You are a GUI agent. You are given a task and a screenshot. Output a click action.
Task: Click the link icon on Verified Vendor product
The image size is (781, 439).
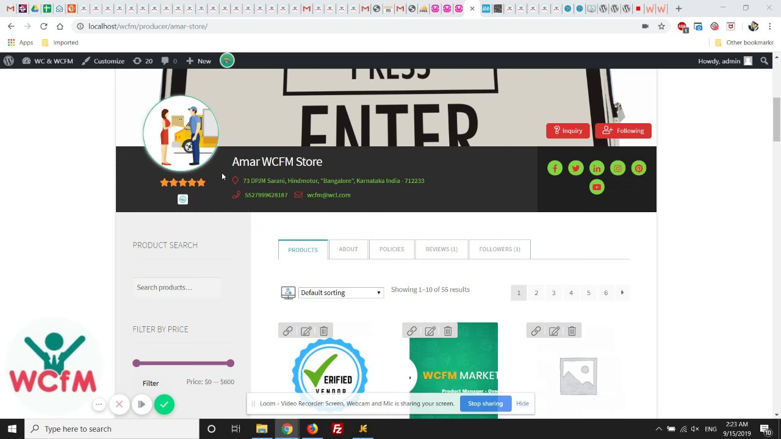(x=288, y=330)
